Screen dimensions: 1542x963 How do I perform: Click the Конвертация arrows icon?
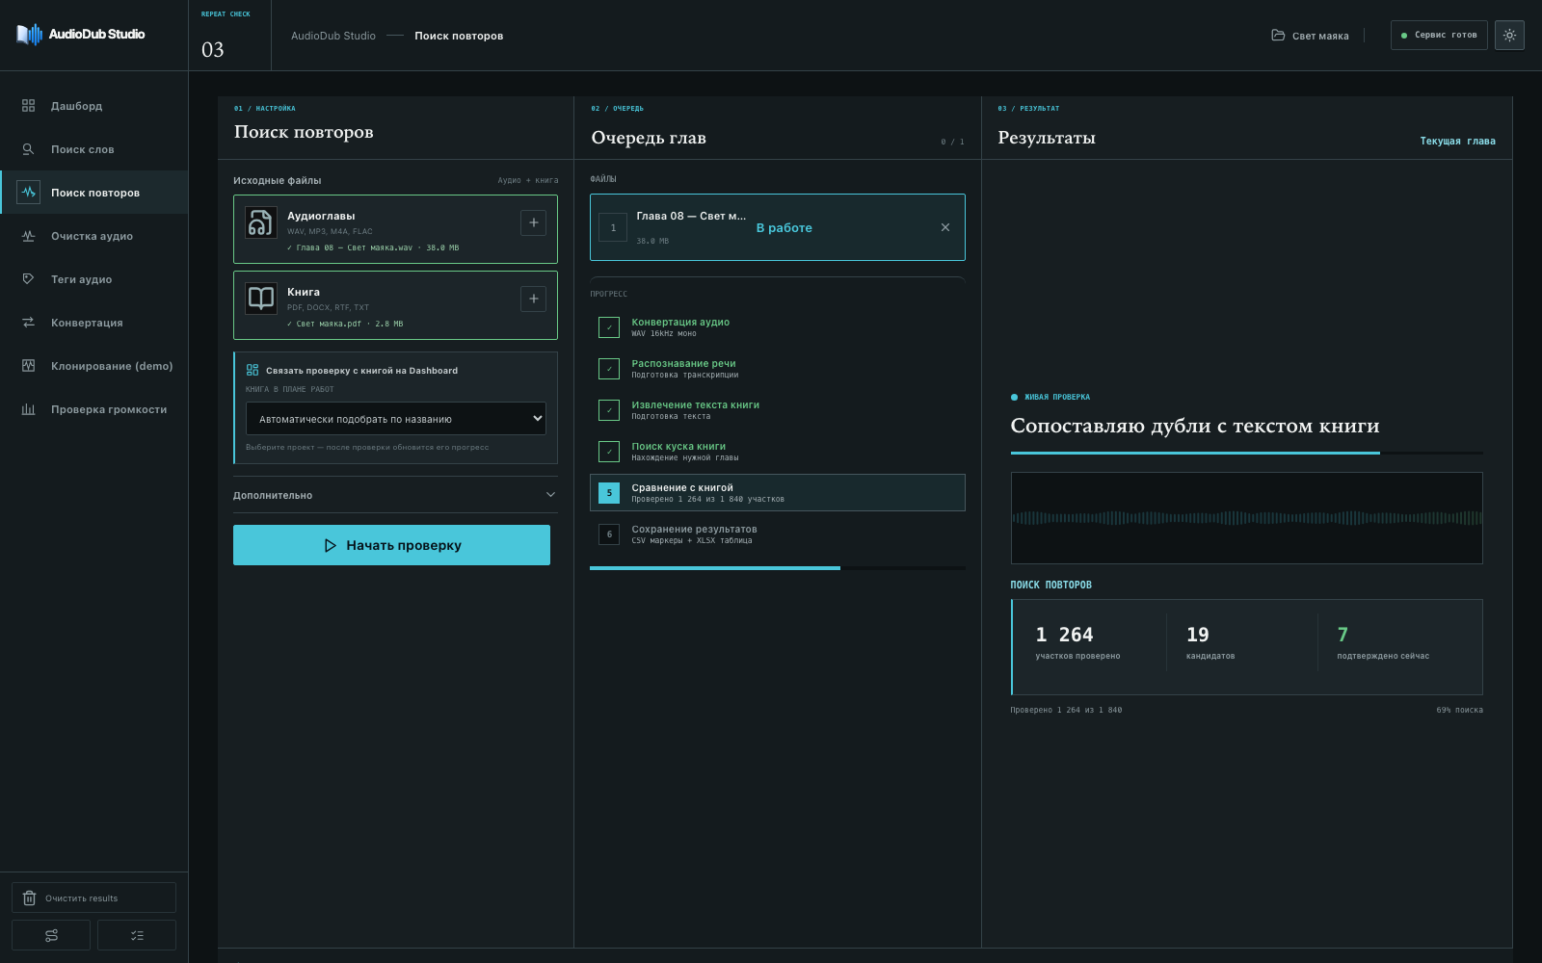pos(28,323)
